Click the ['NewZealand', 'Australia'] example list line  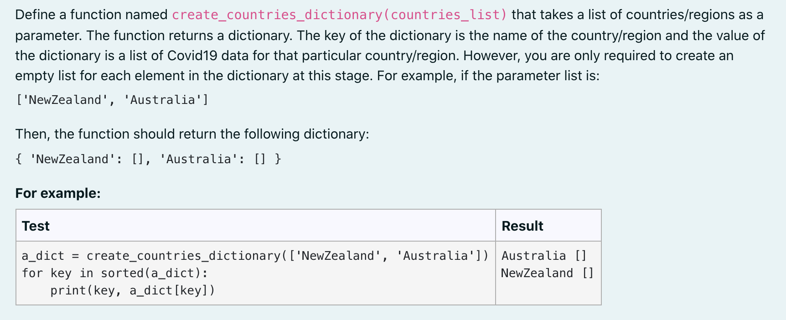point(112,100)
